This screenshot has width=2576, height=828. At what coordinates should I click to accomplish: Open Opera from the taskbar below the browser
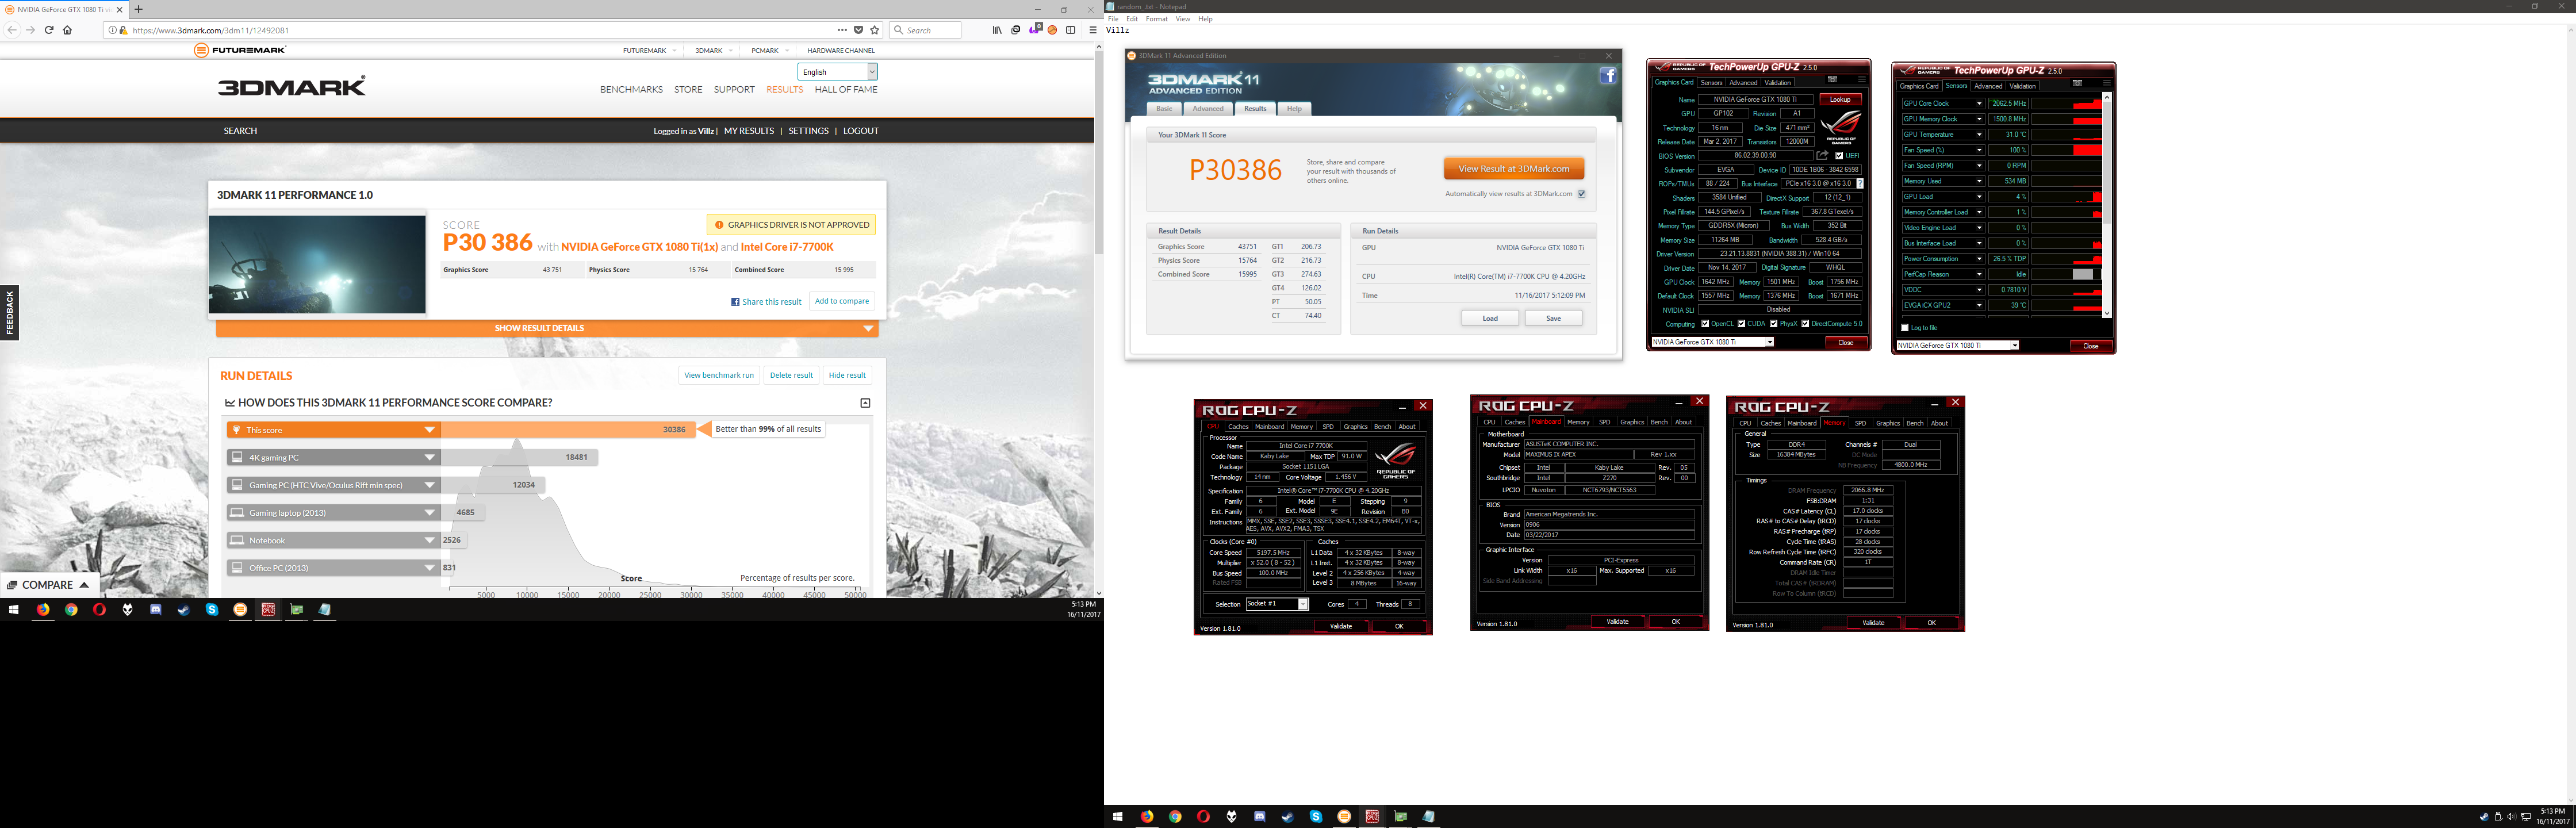tap(99, 609)
